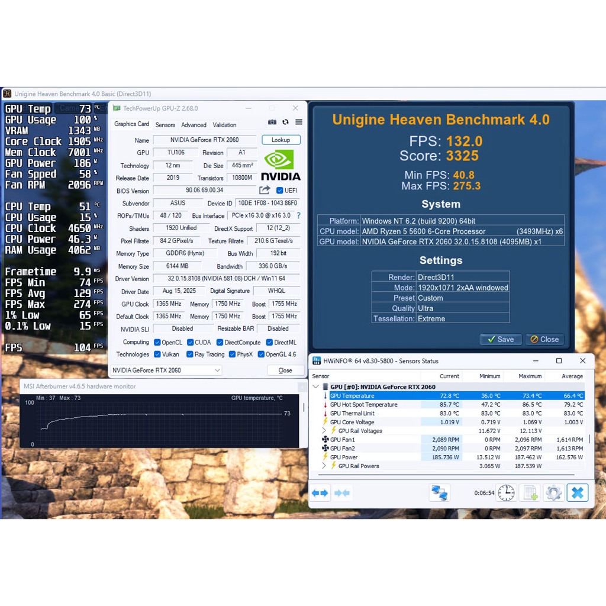Click the Unigine Heaven title bar icon
Screen dimensions: 606x606
pyautogui.click(x=7, y=94)
